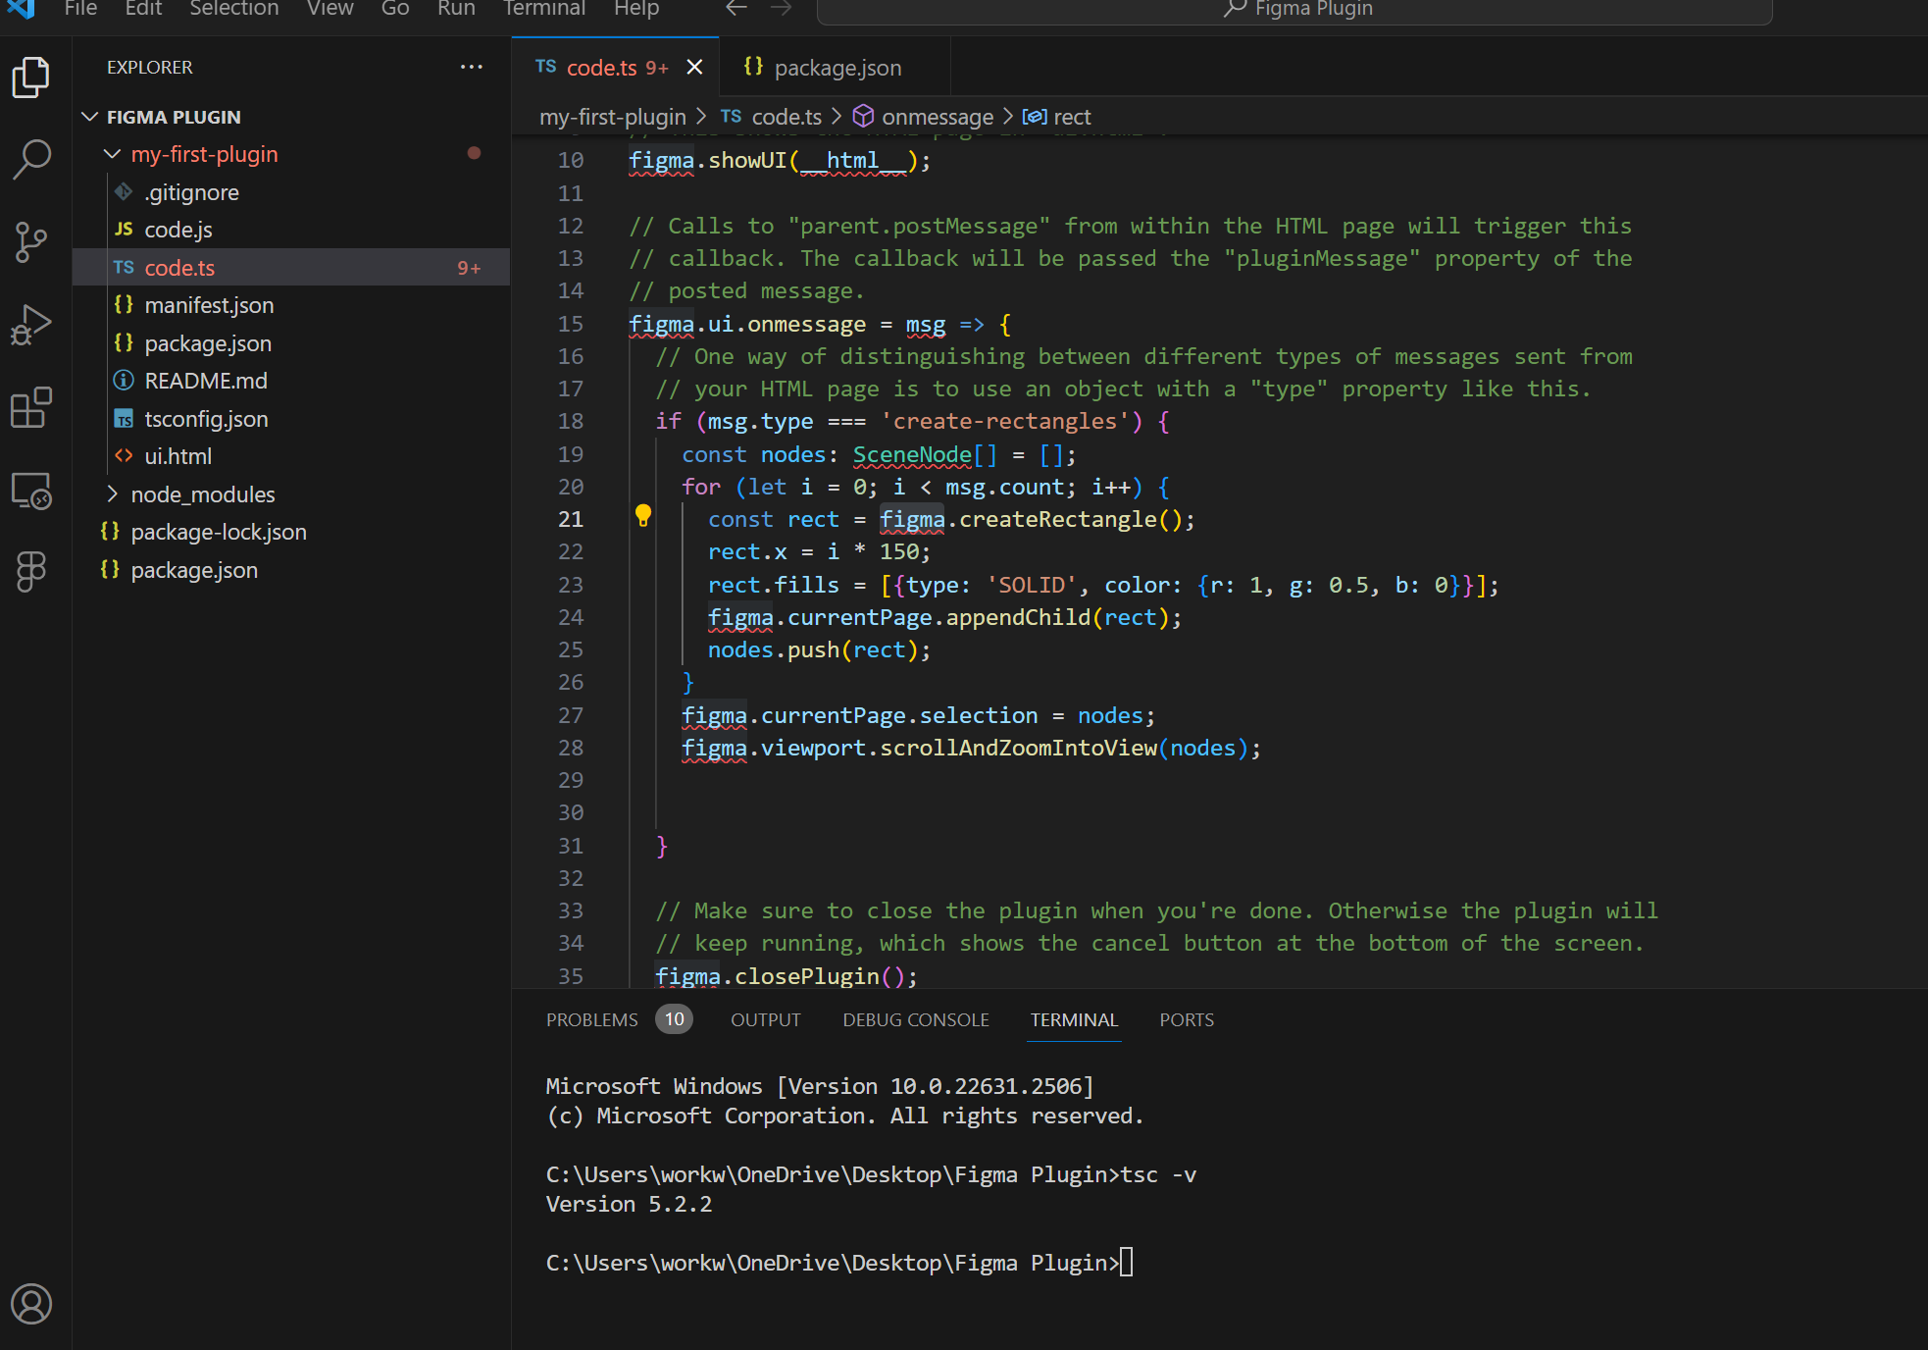
Task: Click VS Code logo in title bar
Action: (x=22, y=9)
